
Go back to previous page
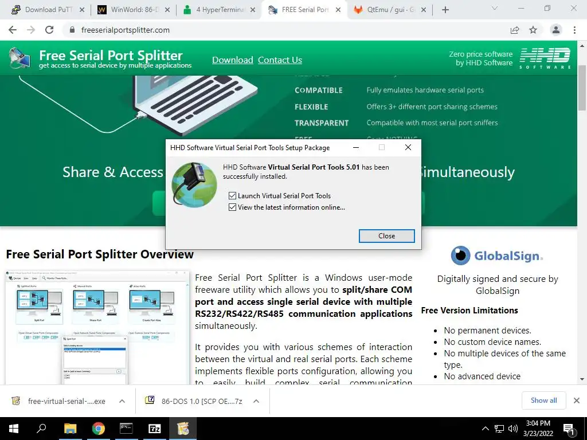click(x=13, y=30)
